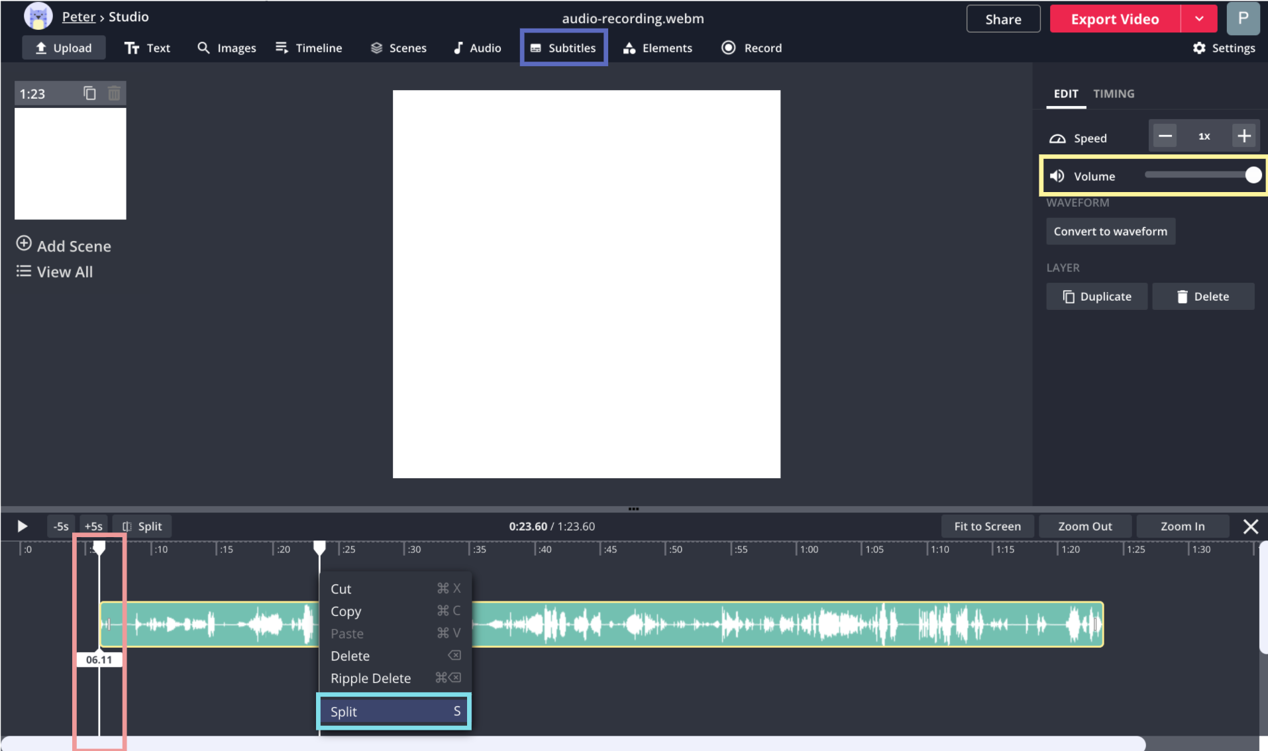Close the timeline with X icon
This screenshot has width=1268, height=751.
point(1250,526)
